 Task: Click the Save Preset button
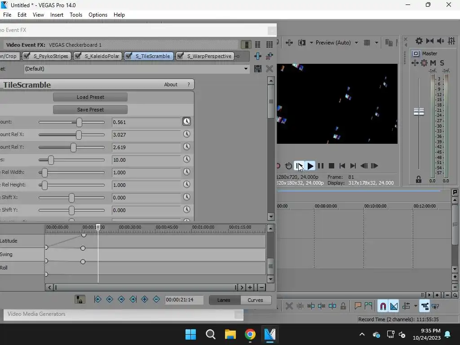(90, 110)
